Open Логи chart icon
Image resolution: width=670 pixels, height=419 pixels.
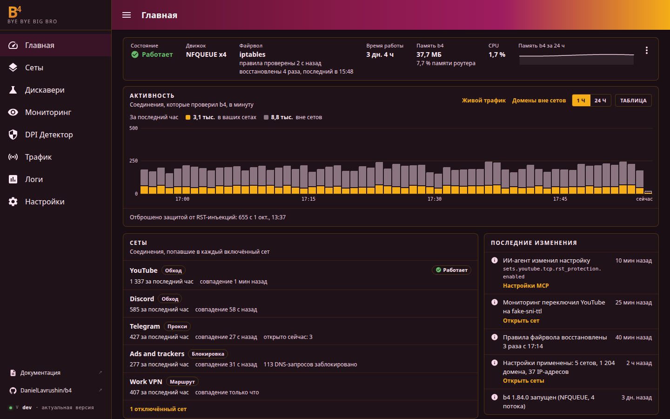coord(13,179)
